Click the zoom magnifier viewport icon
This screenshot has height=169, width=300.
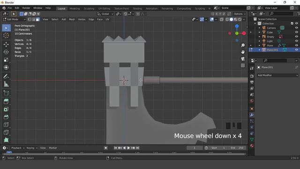[243, 46]
